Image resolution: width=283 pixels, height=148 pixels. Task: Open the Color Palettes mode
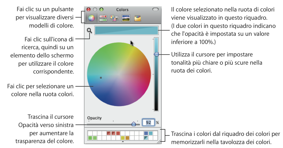[x=114, y=19]
